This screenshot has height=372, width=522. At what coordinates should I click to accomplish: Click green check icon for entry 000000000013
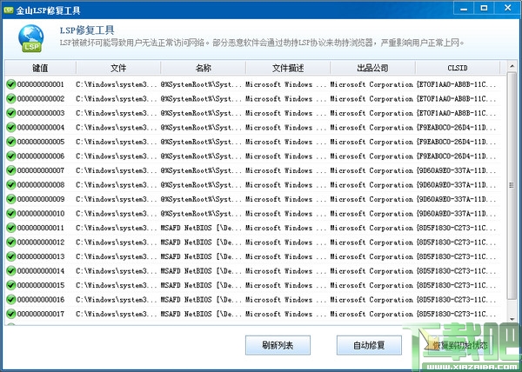11,256
